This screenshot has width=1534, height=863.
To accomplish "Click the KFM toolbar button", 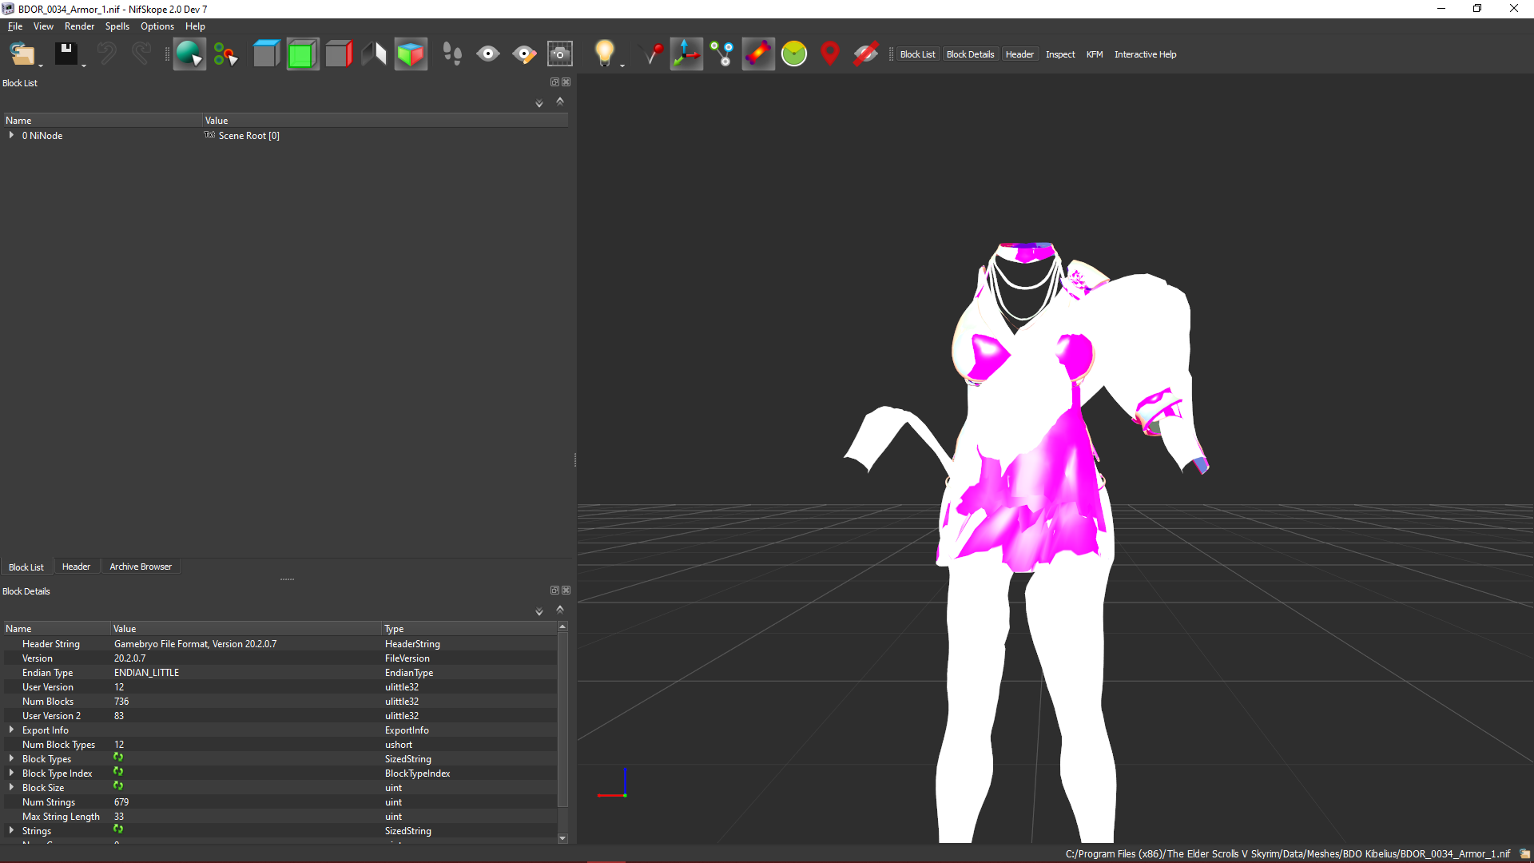I will click(x=1095, y=54).
